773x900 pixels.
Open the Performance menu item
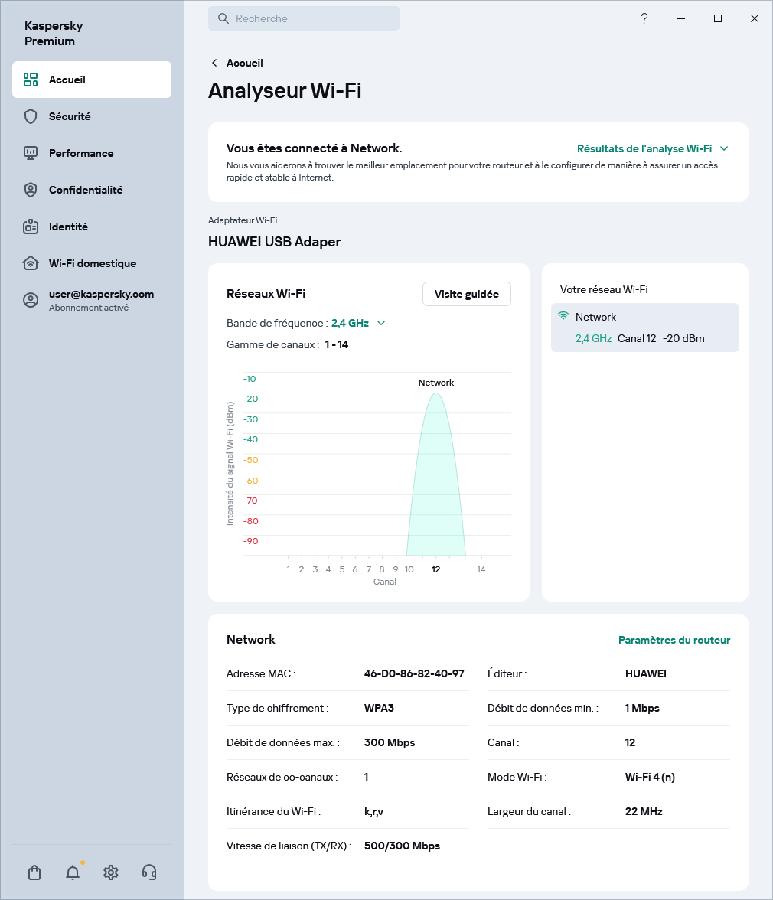coord(81,153)
